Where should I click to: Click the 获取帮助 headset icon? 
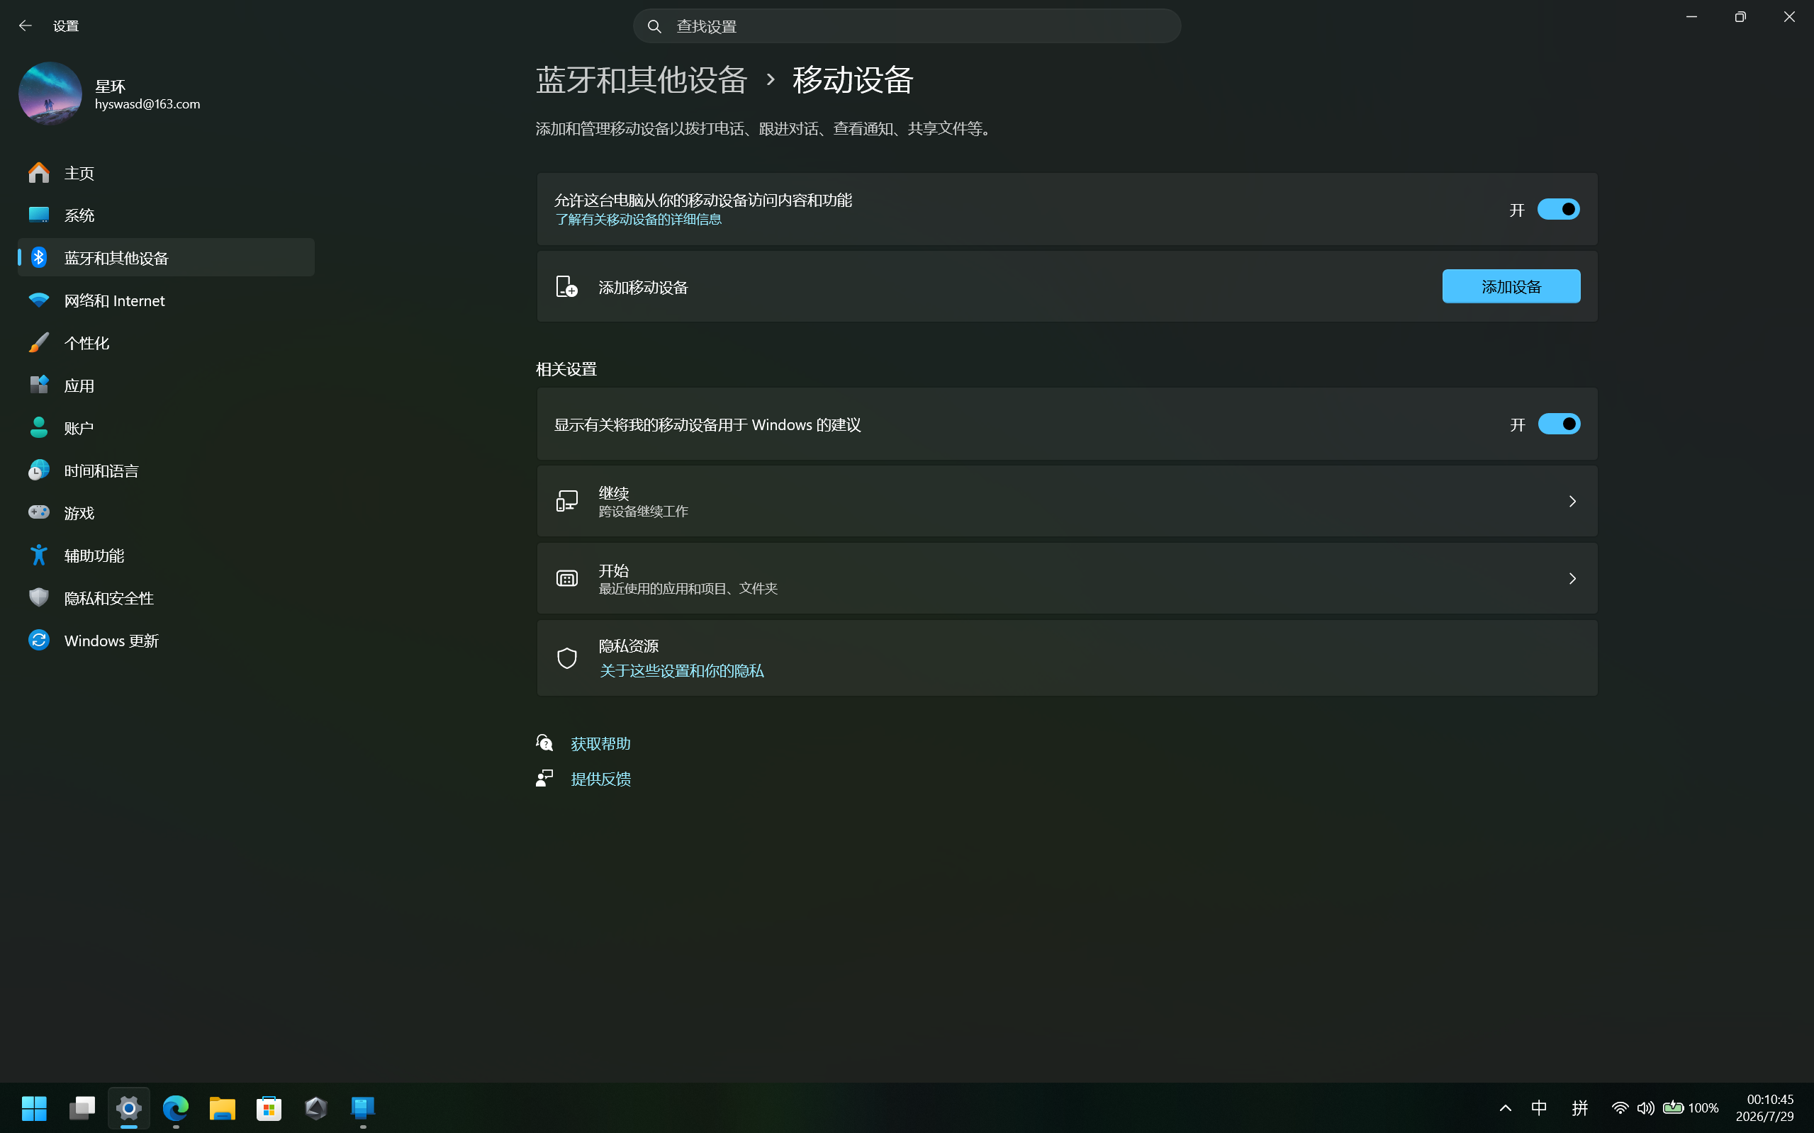click(545, 743)
